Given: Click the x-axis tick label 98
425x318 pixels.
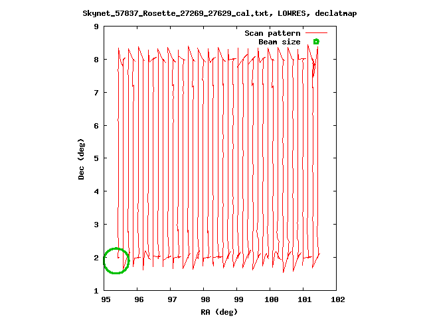Looking at the screenshot, I should point(205,299).
